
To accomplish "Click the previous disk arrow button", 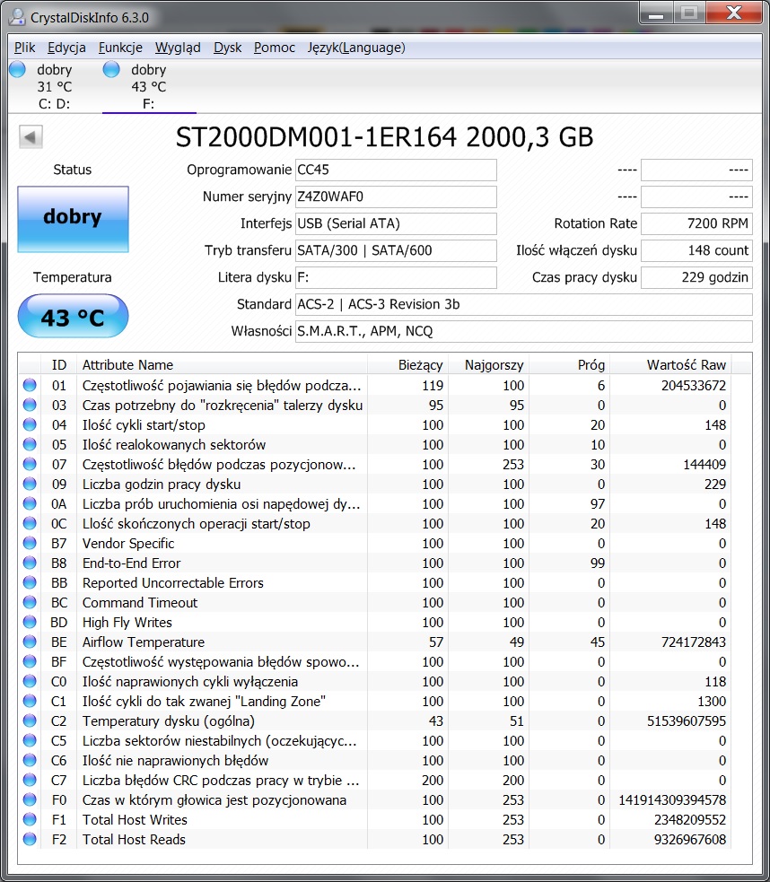I will tap(31, 136).
